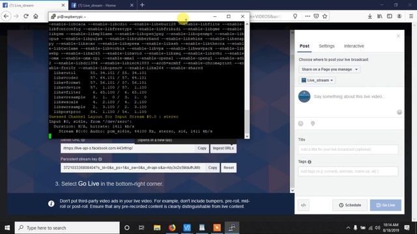417x234 pixels.
Task: Open Firefox downloads panel
Action: tap(369, 16)
